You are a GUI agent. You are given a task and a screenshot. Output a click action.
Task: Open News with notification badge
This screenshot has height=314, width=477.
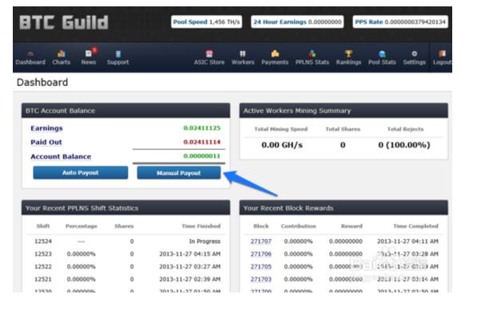point(89,53)
